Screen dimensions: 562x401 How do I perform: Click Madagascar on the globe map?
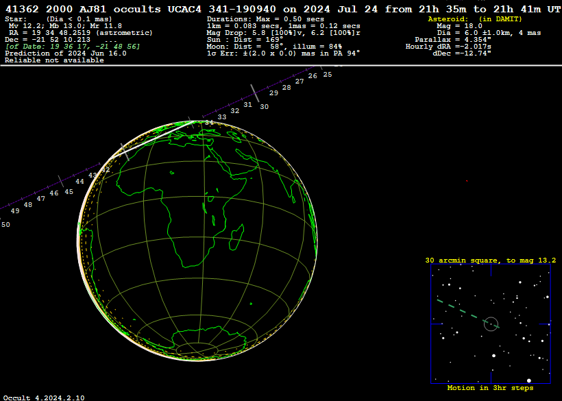[236, 237]
